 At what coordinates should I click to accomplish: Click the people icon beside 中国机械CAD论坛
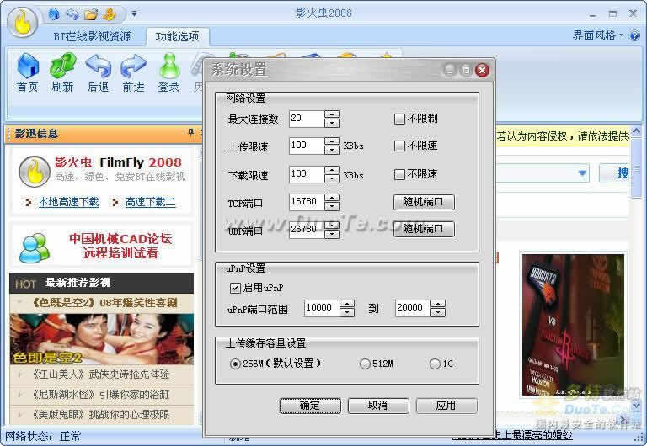point(35,247)
